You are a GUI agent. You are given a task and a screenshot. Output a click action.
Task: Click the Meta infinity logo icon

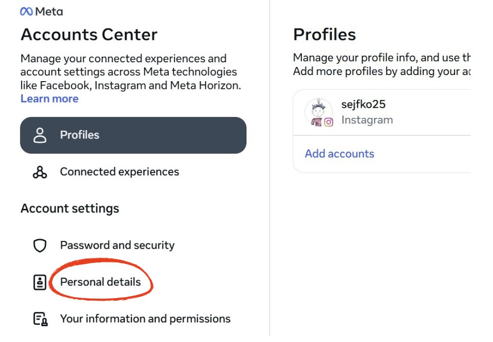(26, 12)
